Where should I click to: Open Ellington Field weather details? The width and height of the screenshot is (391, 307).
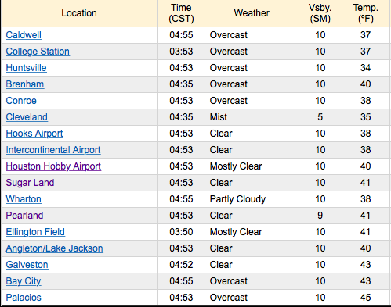(35, 232)
